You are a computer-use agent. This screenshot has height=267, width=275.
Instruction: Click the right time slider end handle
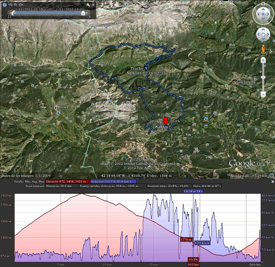83,13
